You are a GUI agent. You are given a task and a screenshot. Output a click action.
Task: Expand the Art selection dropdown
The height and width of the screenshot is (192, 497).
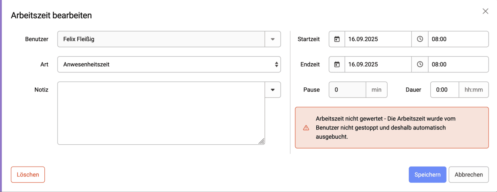click(276, 64)
